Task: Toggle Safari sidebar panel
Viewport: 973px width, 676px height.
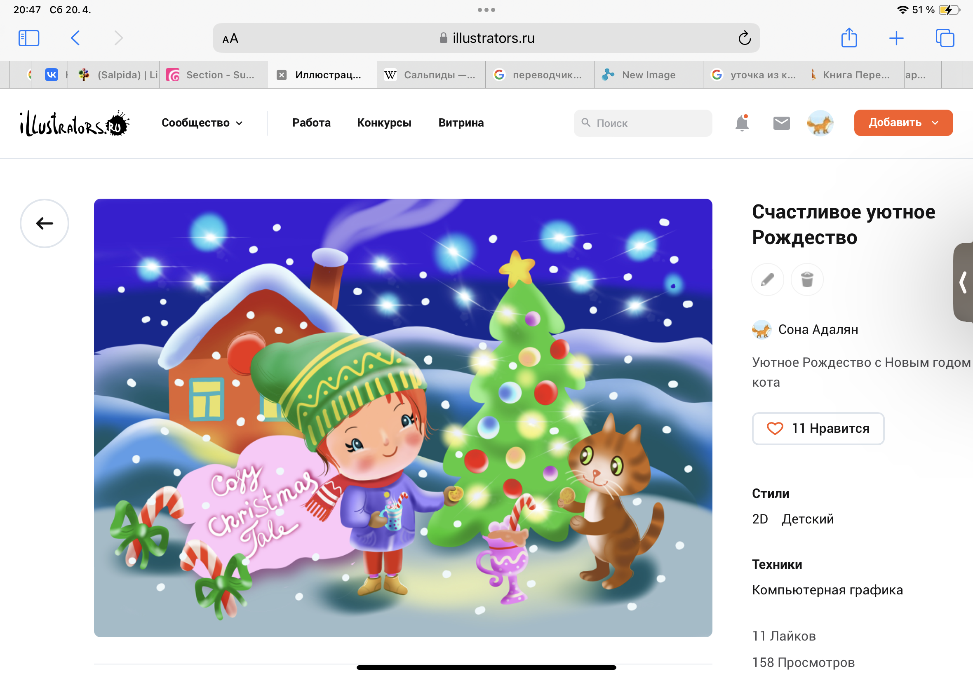Action: coord(29,38)
